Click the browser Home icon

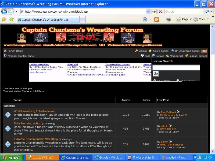145,19
